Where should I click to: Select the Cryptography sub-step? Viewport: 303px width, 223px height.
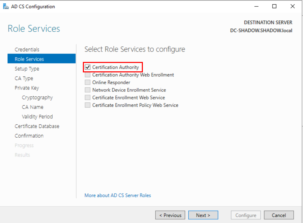click(37, 98)
